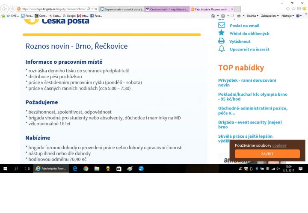
Task: Open the Nástroje menu
Action: (287, 16)
